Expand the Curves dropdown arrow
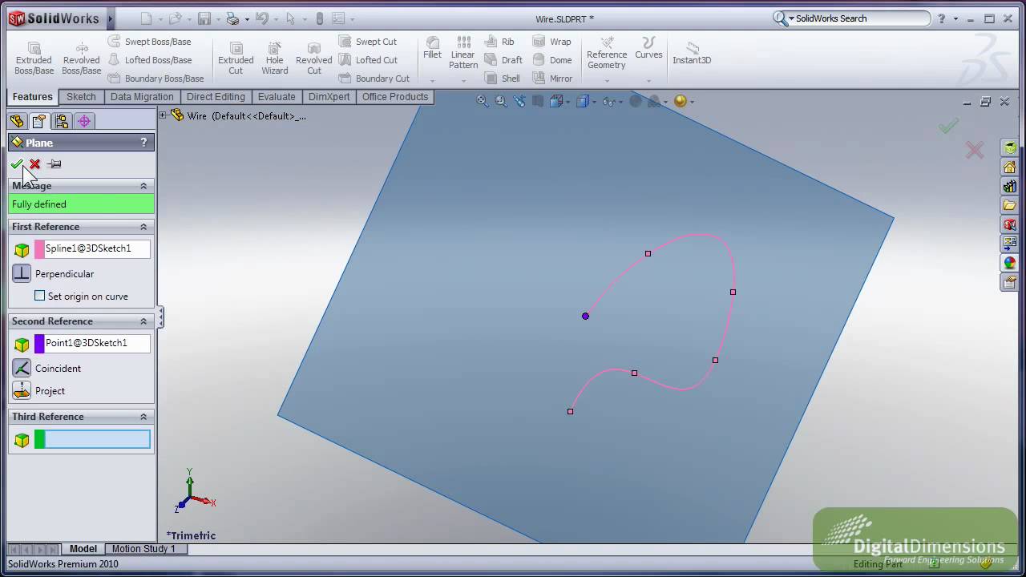 tap(648, 81)
